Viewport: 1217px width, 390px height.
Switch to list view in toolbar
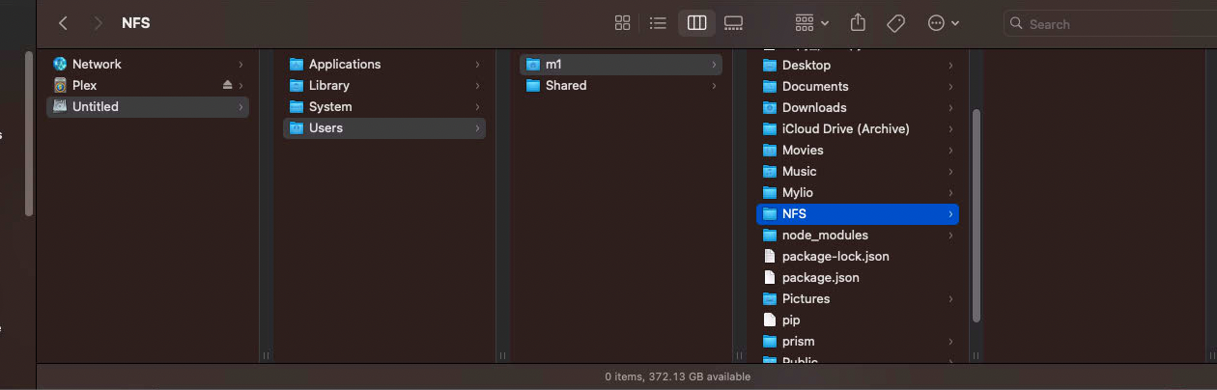[x=659, y=23]
